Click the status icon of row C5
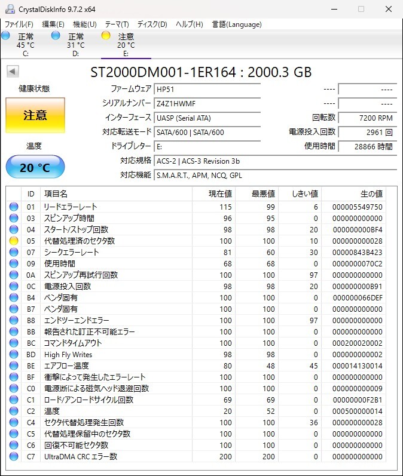This screenshot has height=476, width=403. click(x=14, y=434)
